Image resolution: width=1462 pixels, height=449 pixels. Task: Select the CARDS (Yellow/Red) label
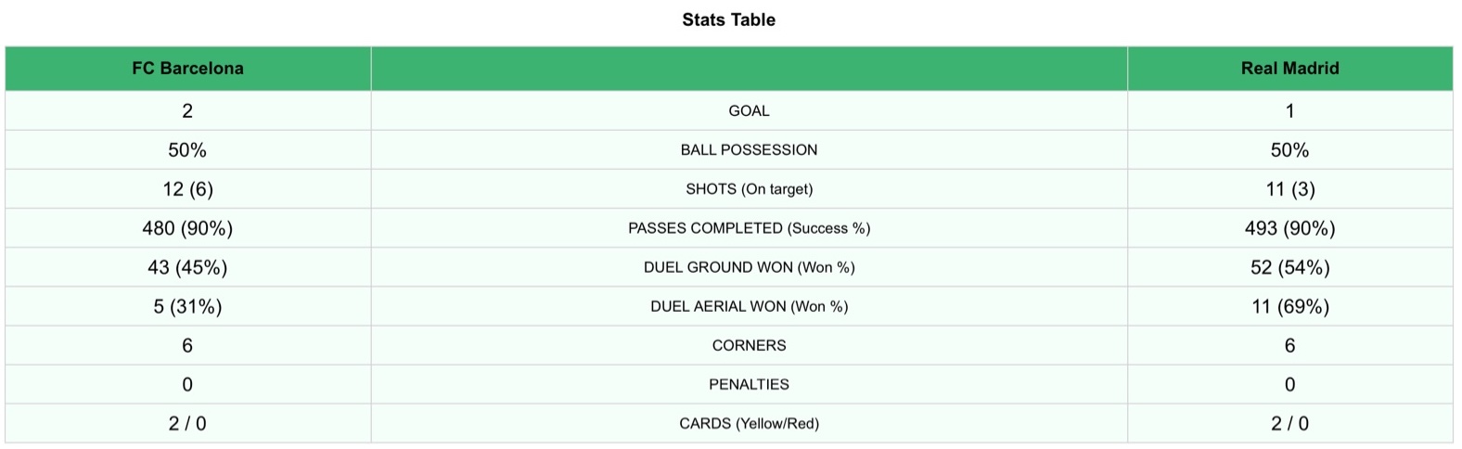tap(749, 423)
